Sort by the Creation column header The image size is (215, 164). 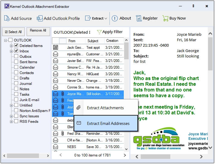click(114, 41)
